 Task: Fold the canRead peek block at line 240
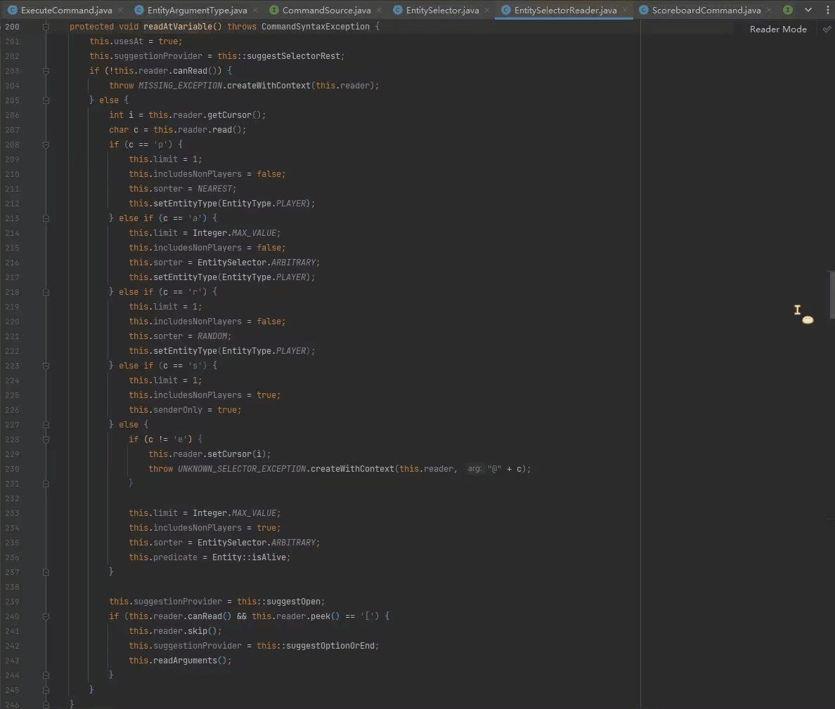point(46,616)
